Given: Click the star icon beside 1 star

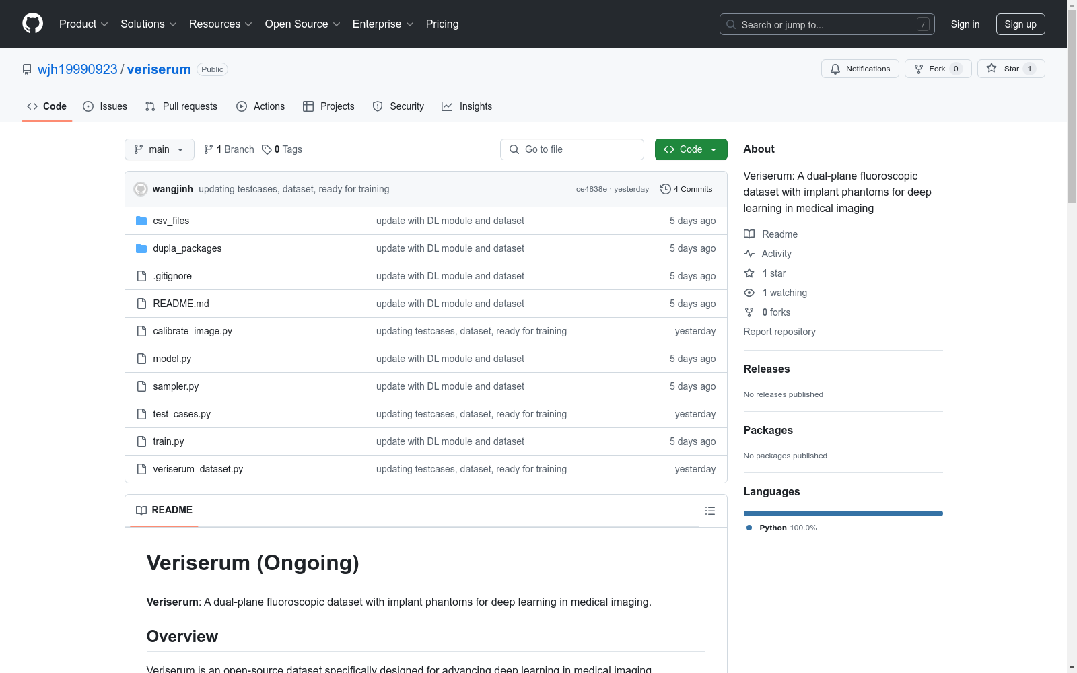Looking at the screenshot, I should tap(749, 273).
